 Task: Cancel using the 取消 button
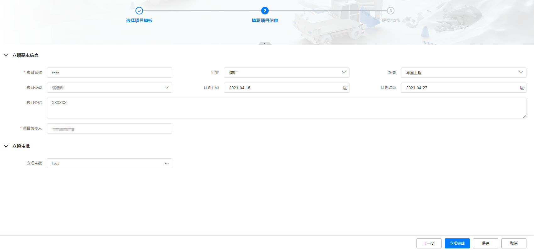(514, 243)
